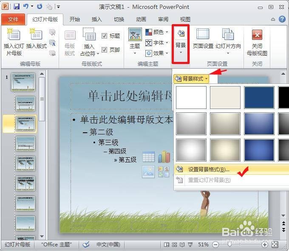
Task: Minimize the ribbon with caret icon
Action: 273,20
